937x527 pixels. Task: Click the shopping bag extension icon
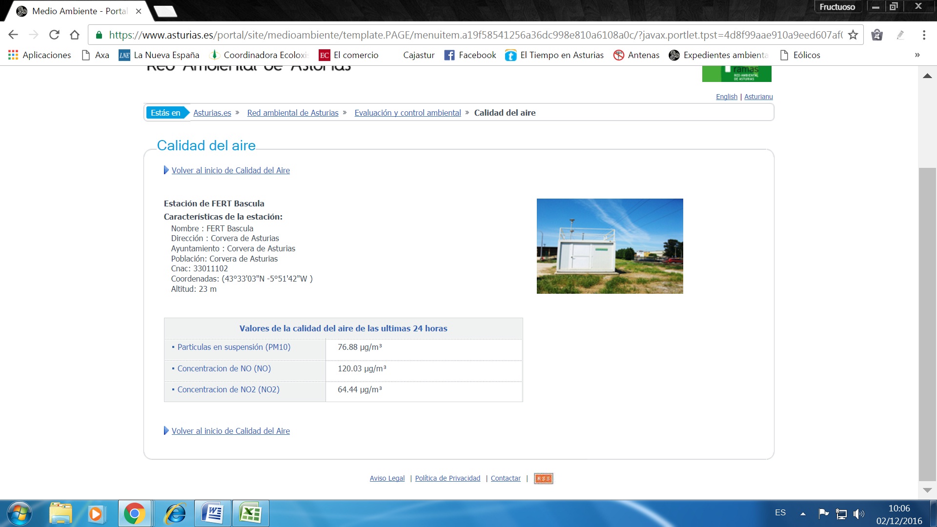[877, 35]
